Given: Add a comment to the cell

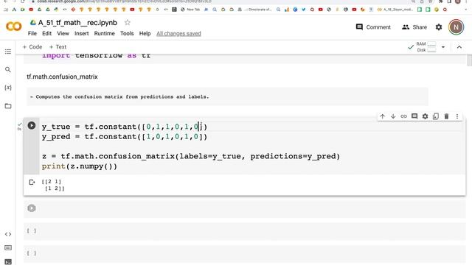Looking at the screenshot, I should point(414,116).
